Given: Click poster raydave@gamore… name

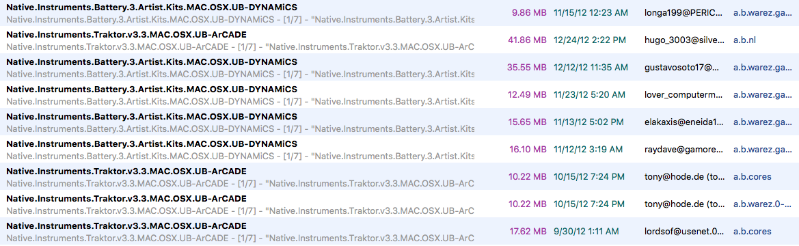Looking at the screenshot, I should pos(683,149).
